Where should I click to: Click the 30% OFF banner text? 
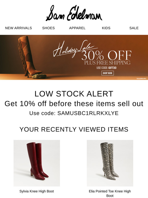[x=107, y=55]
